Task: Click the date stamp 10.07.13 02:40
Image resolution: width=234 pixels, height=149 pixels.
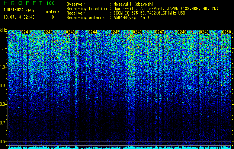Action: (x=19, y=17)
